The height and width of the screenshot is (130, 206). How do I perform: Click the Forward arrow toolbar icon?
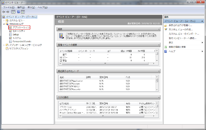tap(8, 12)
